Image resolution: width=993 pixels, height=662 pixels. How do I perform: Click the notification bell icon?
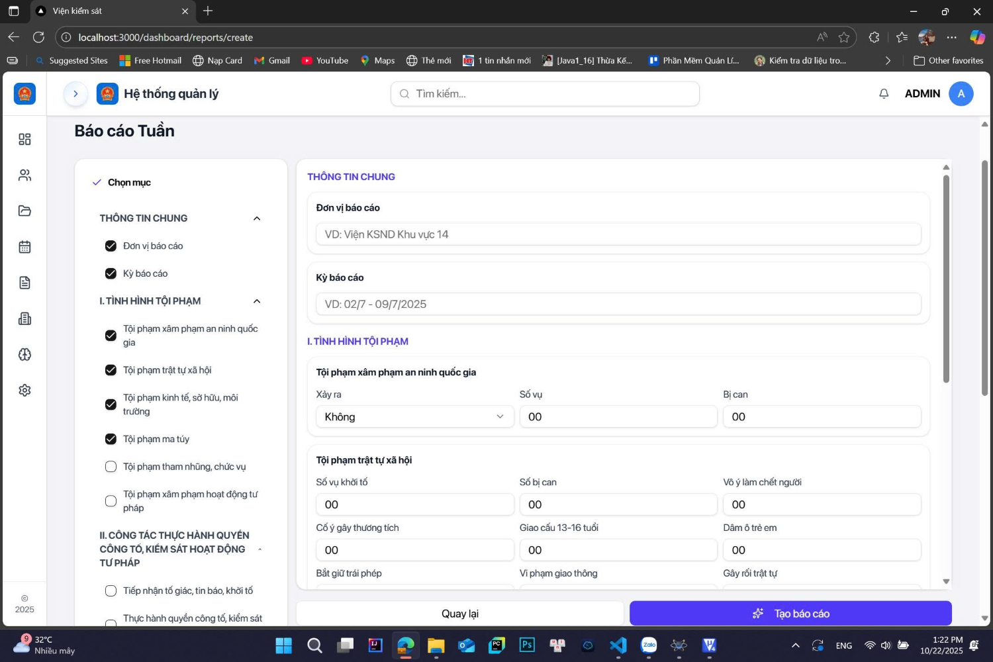pos(883,94)
